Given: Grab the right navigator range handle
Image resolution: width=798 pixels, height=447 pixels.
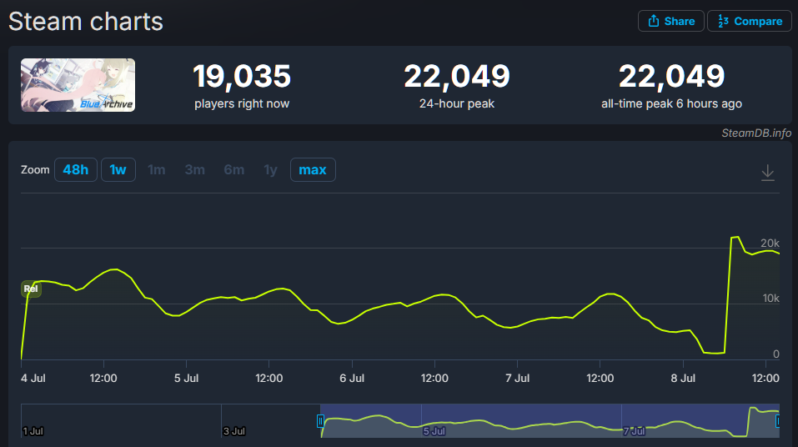Looking at the screenshot, I should click(x=778, y=421).
